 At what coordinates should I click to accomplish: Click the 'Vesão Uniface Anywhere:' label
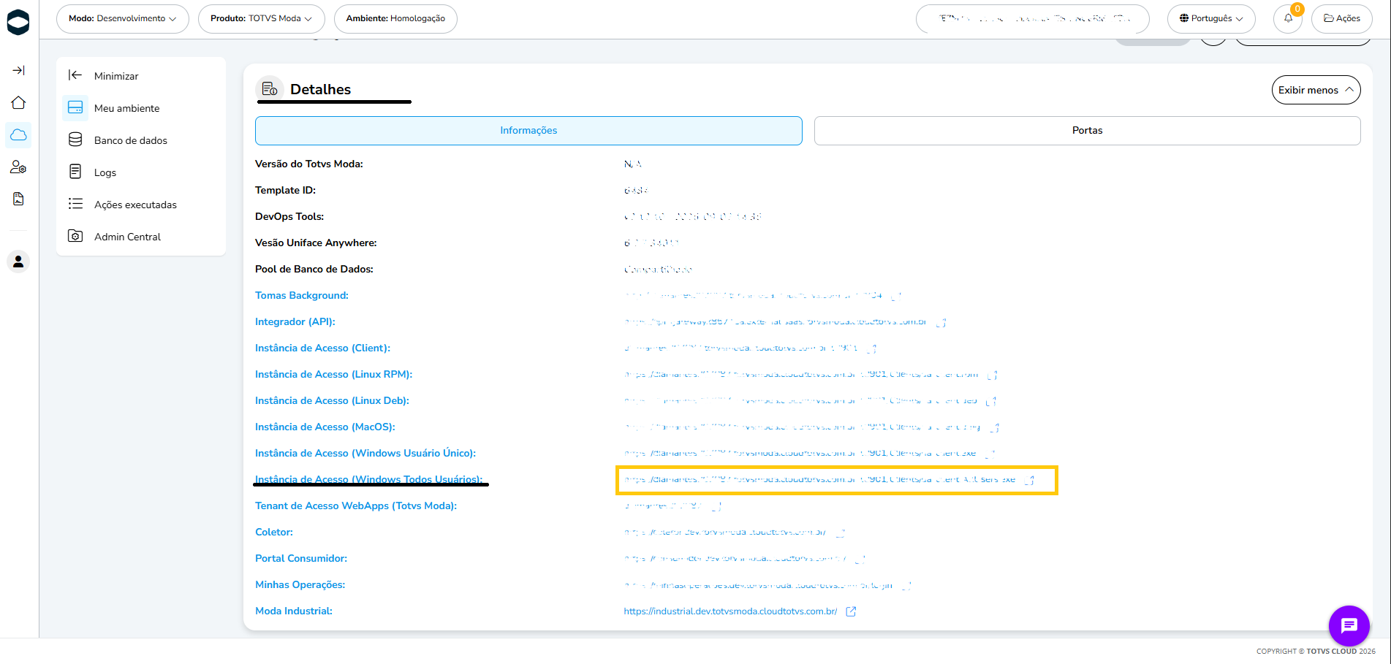pyautogui.click(x=316, y=243)
